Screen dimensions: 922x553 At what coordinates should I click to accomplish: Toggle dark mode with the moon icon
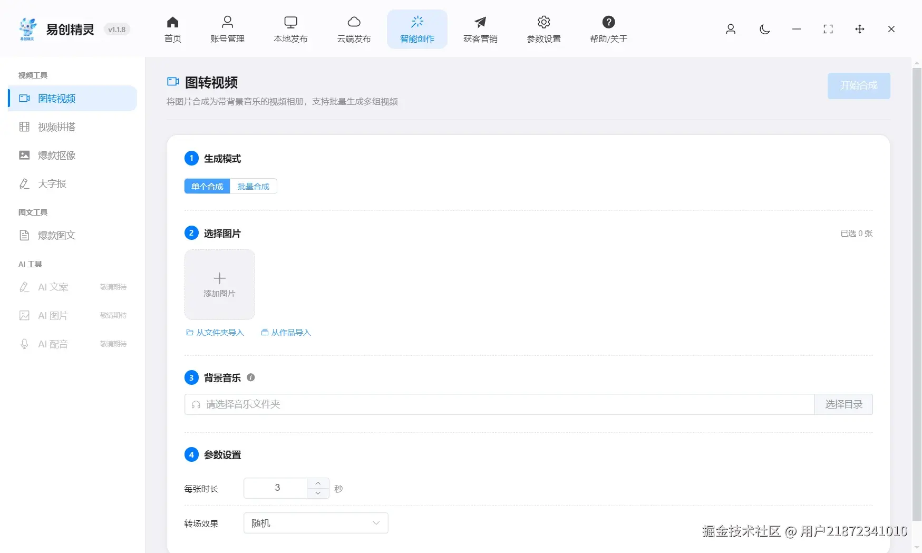[764, 30]
